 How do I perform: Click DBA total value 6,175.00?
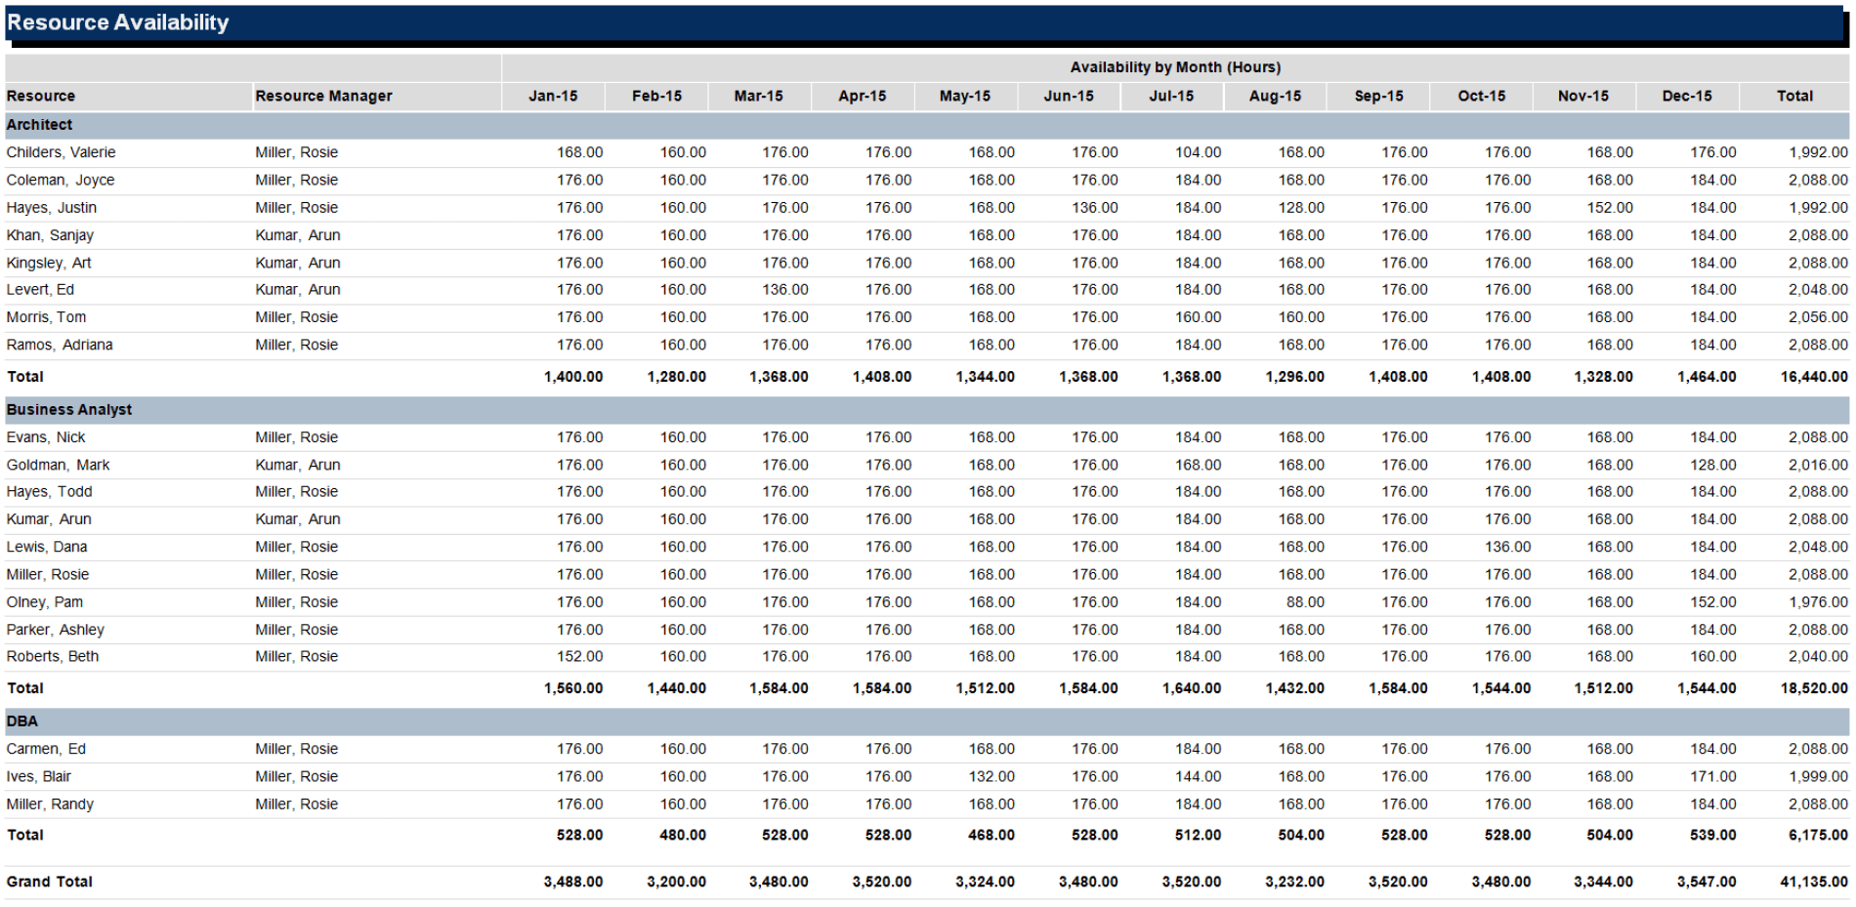click(1818, 836)
